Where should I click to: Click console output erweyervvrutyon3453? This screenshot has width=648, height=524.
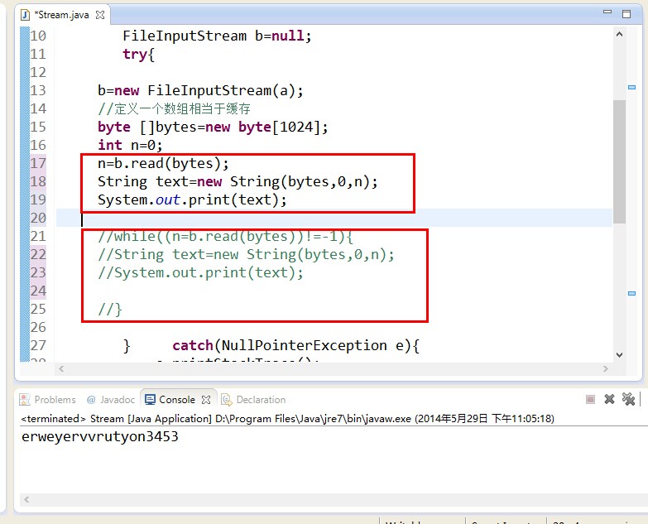tap(100, 437)
